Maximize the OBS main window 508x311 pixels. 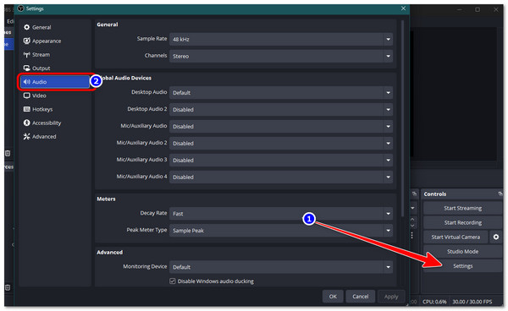478,9
